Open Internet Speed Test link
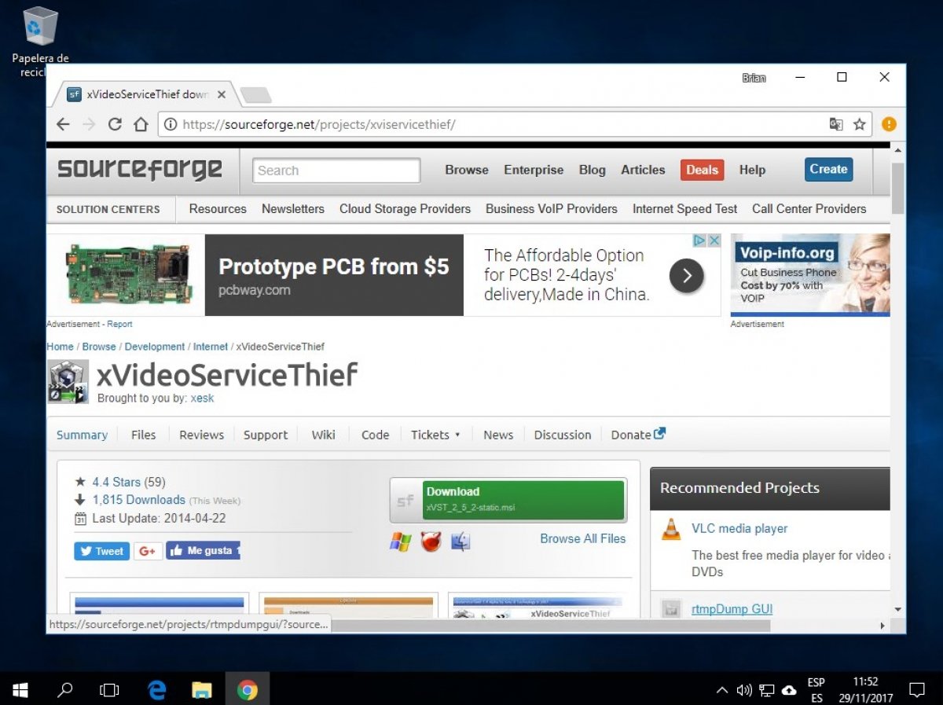943x705 pixels. pyautogui.click(x=684, y=209)
